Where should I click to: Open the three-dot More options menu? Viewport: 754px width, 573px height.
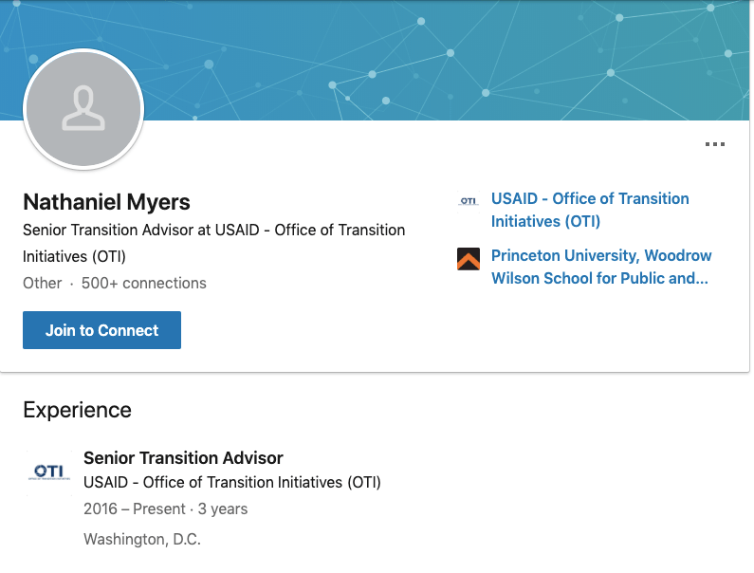pyautogui.click(x=714, y=145)
